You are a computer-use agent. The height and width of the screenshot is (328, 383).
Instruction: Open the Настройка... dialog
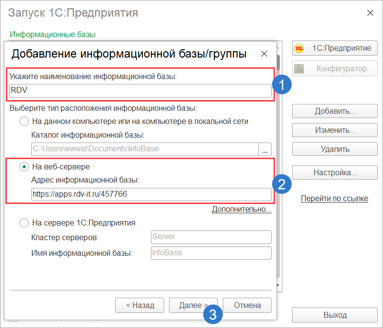(335, 173)
